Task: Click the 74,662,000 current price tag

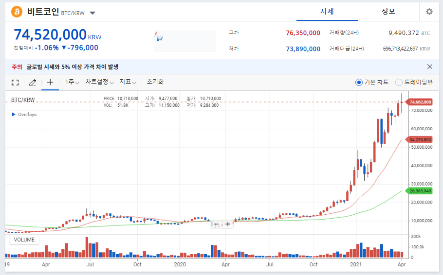Action: (x=419, y=102)
